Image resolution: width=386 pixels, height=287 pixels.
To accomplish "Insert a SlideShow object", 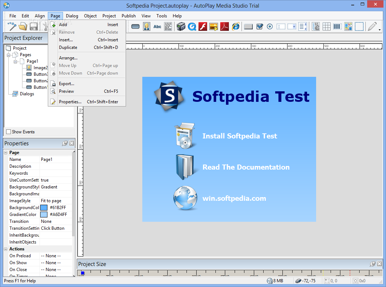I will point(213,26).
